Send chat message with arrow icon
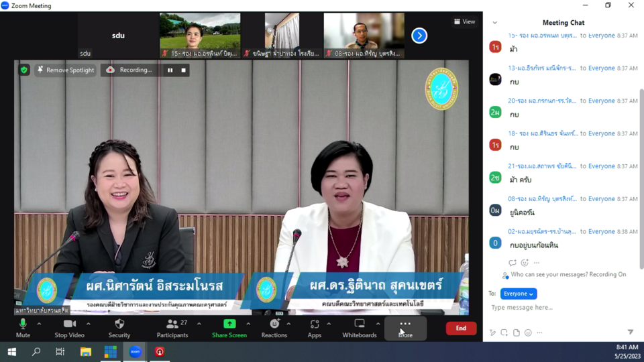This screenshot has width=644, height=362. point(630,333)
